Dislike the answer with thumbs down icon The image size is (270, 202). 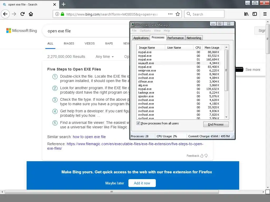click(x=206, y=156)
